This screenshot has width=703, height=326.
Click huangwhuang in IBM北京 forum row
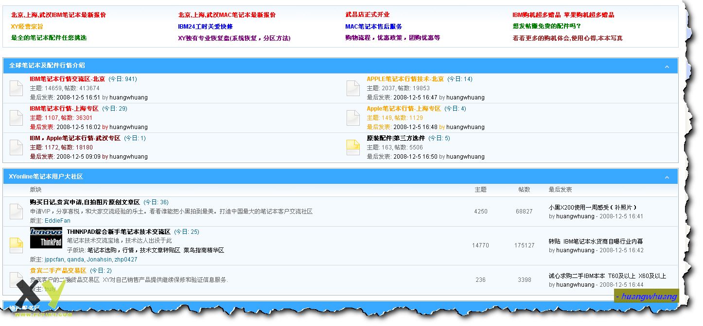128,98
